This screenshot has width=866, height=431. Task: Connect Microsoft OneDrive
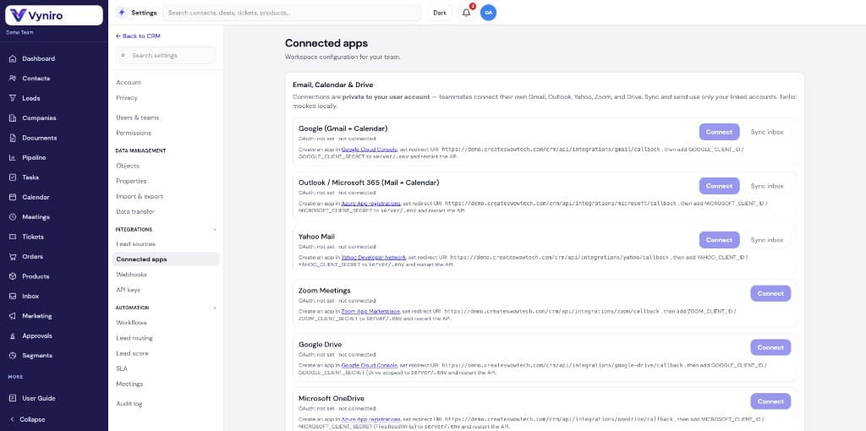click(x=770, y=401)
